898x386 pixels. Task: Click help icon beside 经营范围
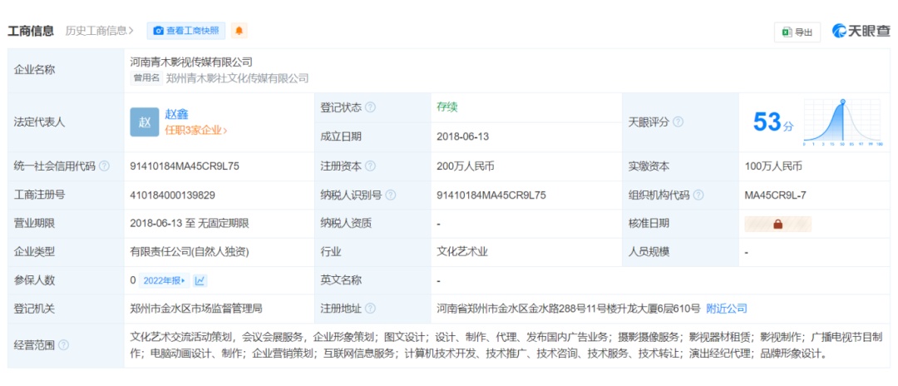pyautogui.click(x=63, y=345)
